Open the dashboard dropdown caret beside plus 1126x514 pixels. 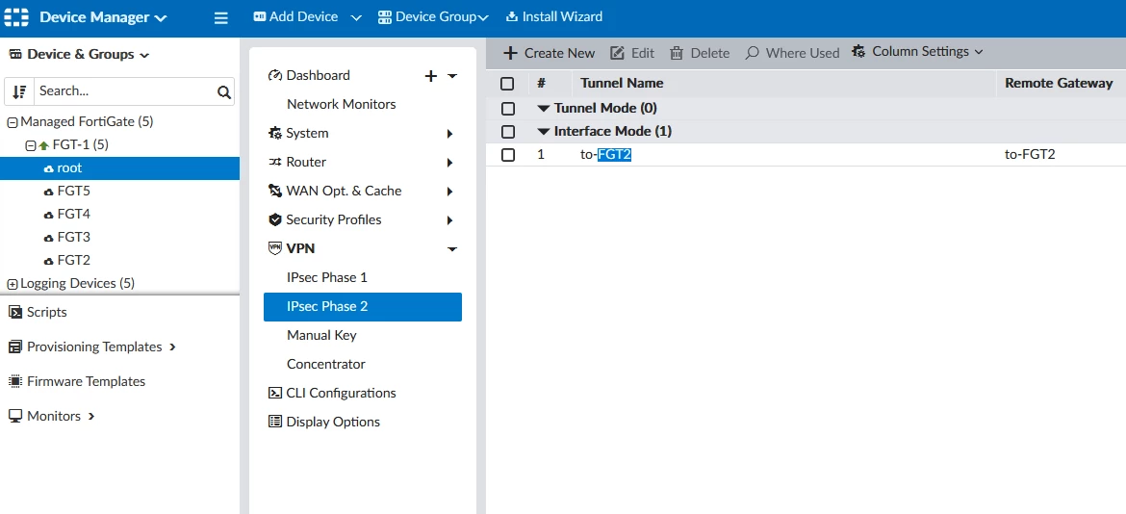[451, 76]
